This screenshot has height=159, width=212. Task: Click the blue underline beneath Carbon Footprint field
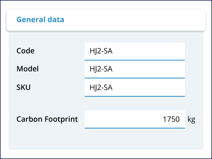tap(135, 128)
